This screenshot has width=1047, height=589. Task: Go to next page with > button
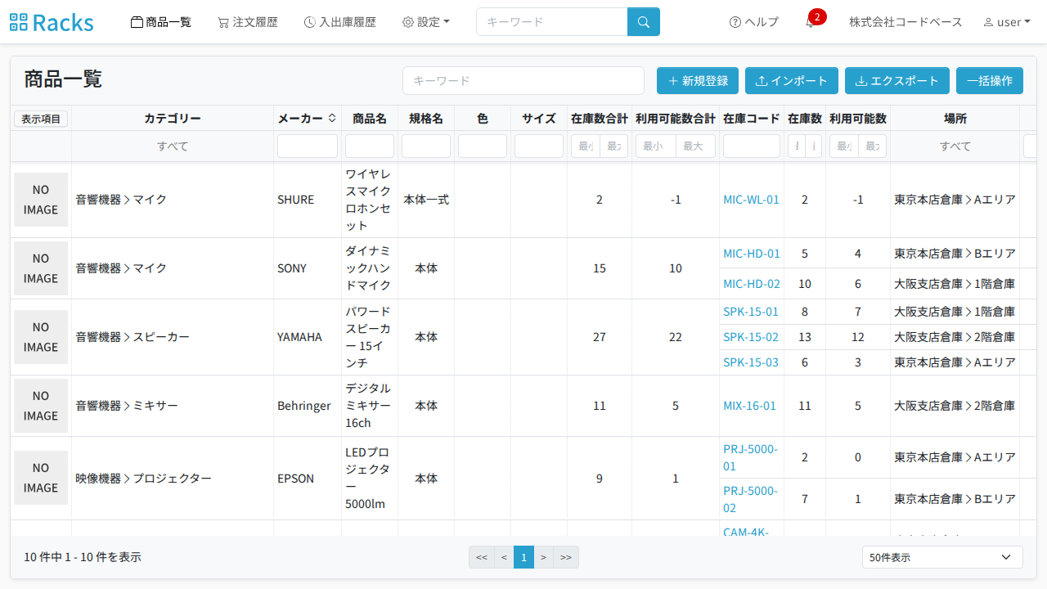543,557
